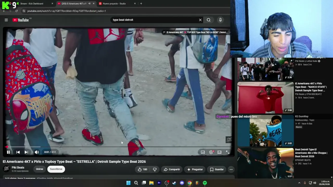Mute the YouTube tab via its speaker icon

coord(89,4)
